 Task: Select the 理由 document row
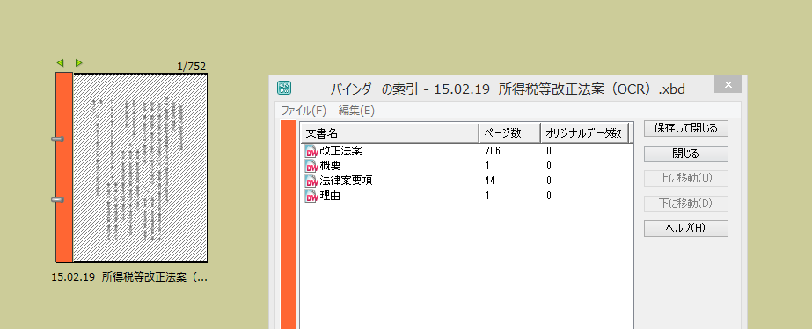click(x=466, y=196)
